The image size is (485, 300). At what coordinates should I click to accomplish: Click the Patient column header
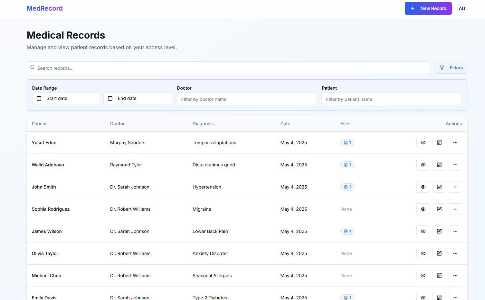39,124
